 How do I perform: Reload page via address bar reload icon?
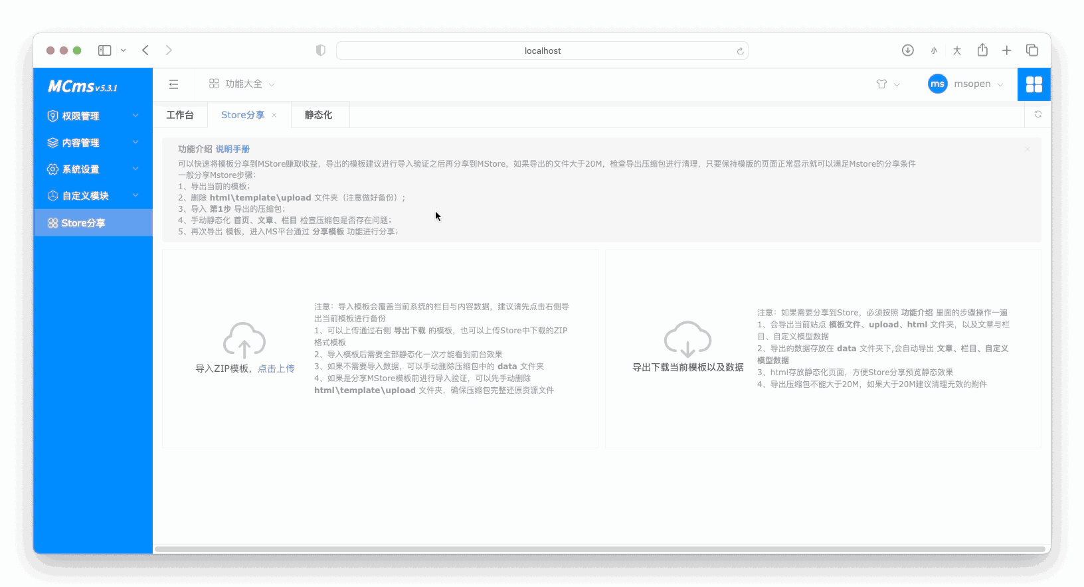point(740,51)
